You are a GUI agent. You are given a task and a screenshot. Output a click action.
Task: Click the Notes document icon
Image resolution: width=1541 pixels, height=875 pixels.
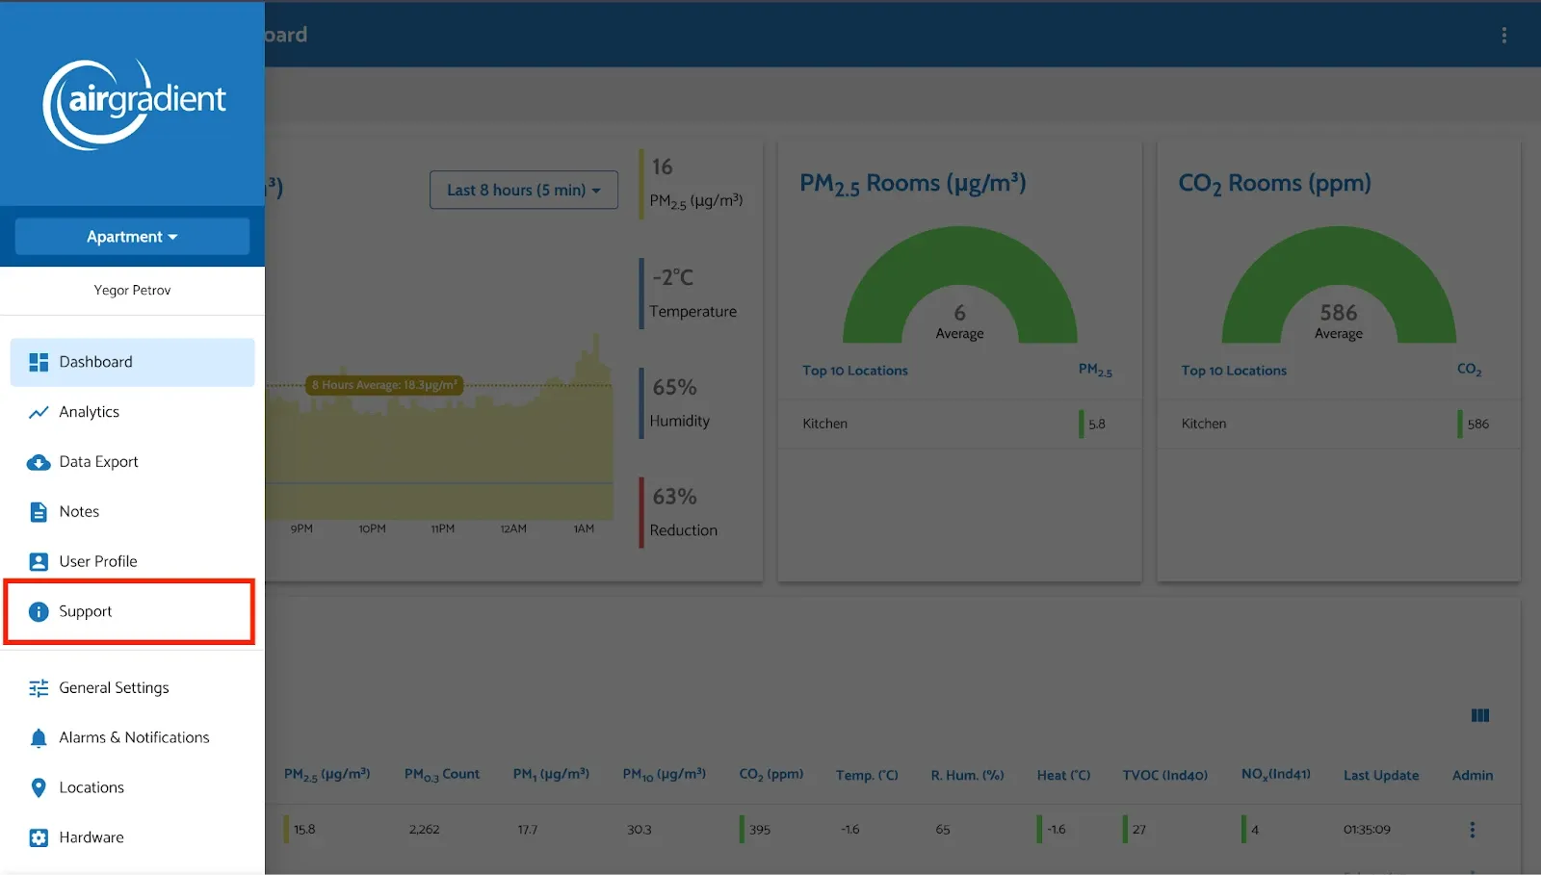(x=39, y=512)
